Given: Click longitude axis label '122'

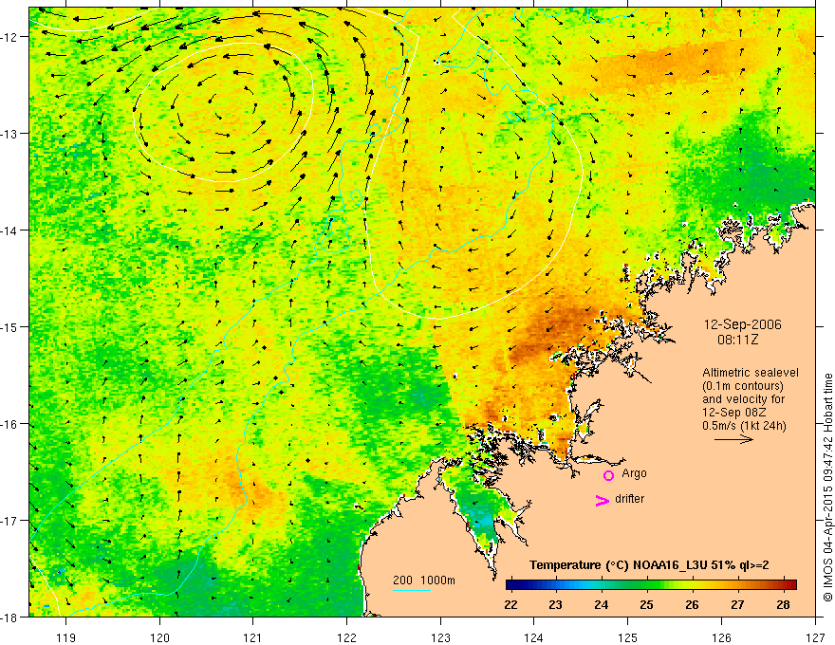Looking at the screenshot, I should tap(346, 637).
